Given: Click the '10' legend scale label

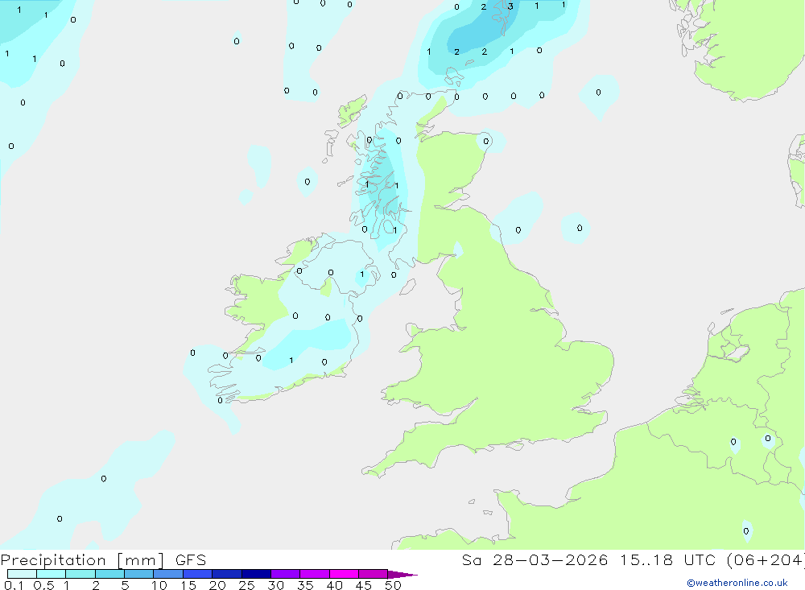Looking at the screenshot, I should tap(159, 585).
